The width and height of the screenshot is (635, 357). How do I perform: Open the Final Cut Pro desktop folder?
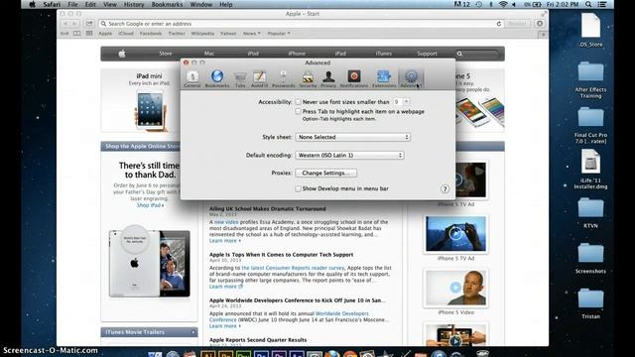[x=590, y=126]
